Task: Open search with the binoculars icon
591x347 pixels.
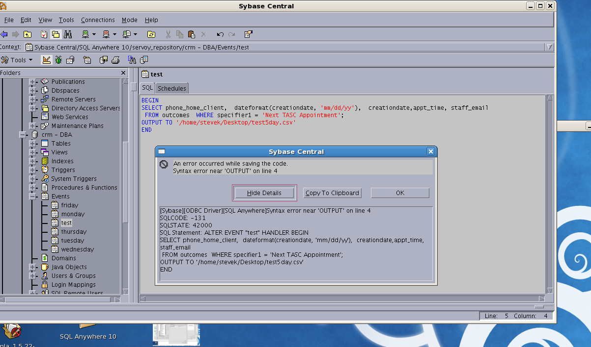Action: tap(68, 34)
